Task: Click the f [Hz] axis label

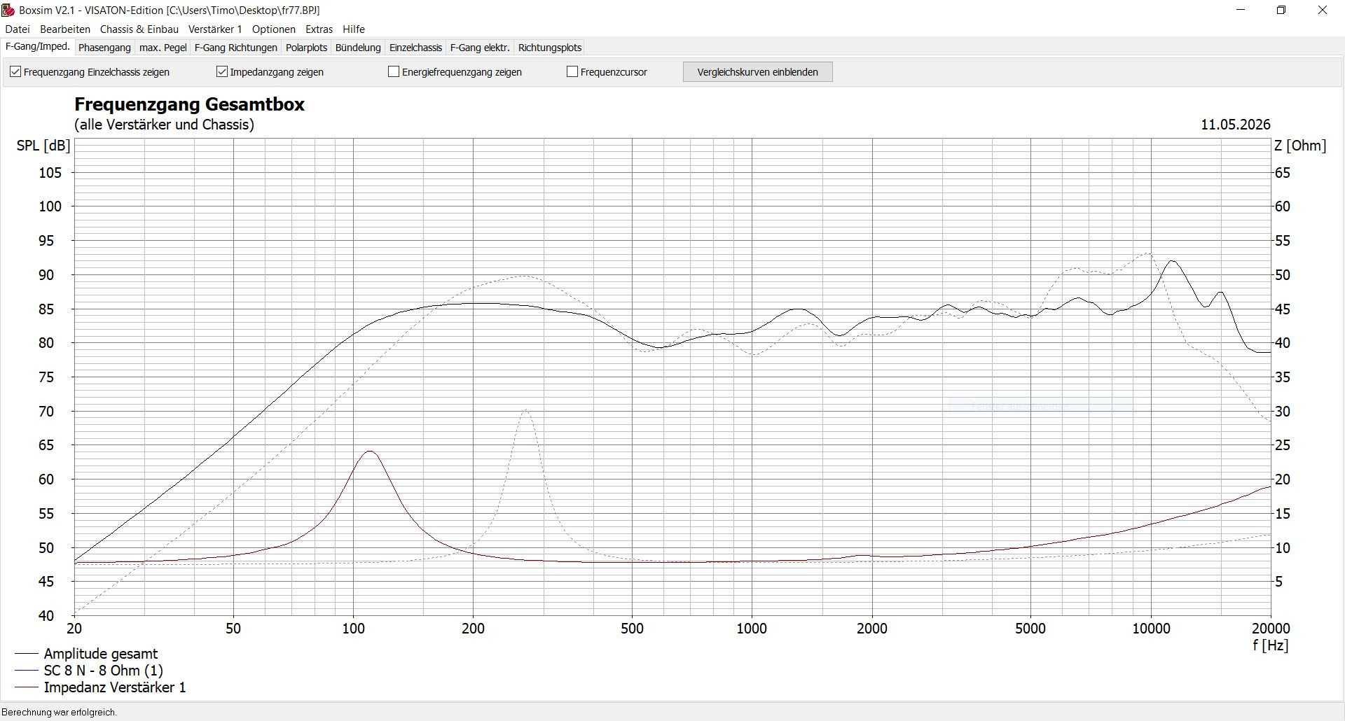Action: click(x=1271, y=645)
